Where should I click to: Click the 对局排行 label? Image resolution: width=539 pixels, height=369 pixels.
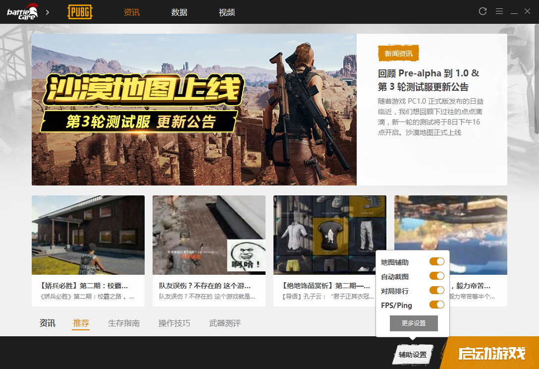[395, 291]
